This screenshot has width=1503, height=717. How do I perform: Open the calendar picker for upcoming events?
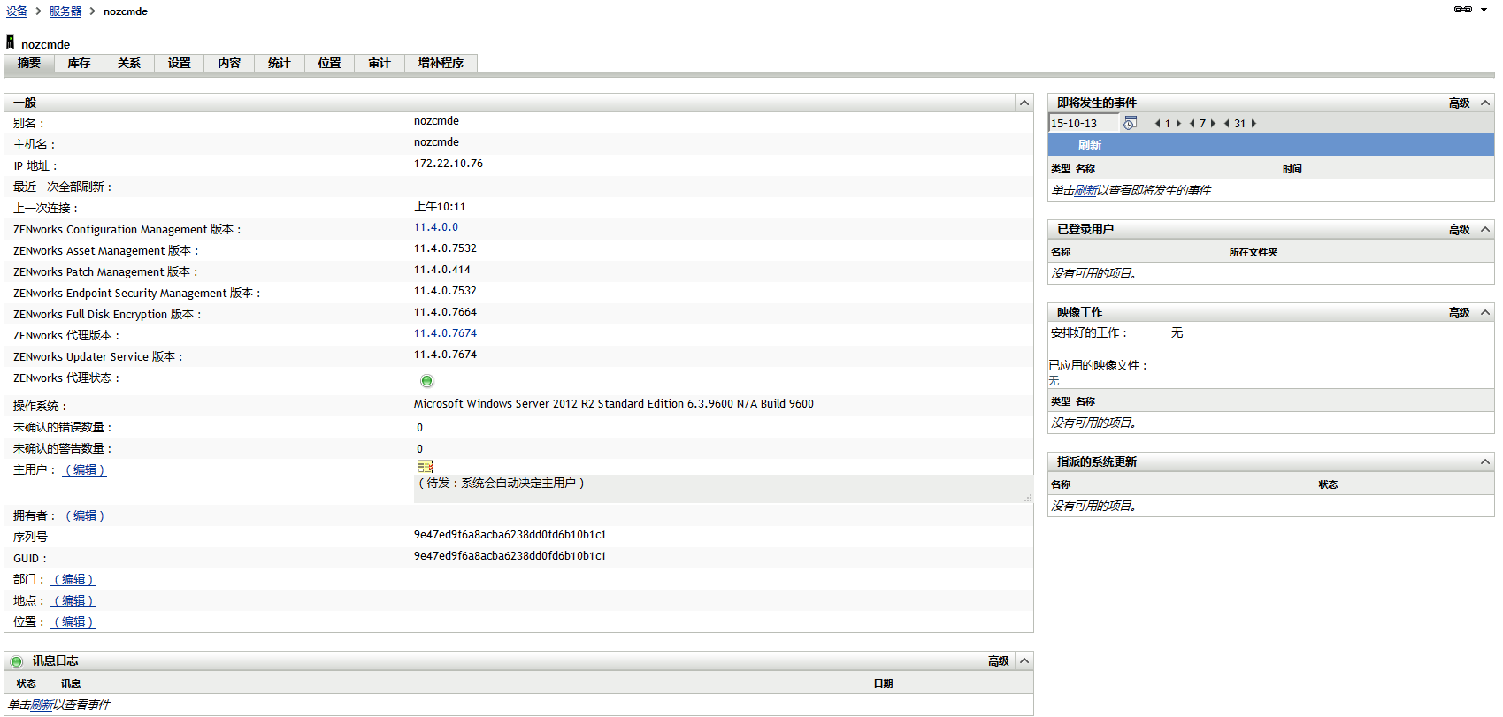click(1130, 124)
